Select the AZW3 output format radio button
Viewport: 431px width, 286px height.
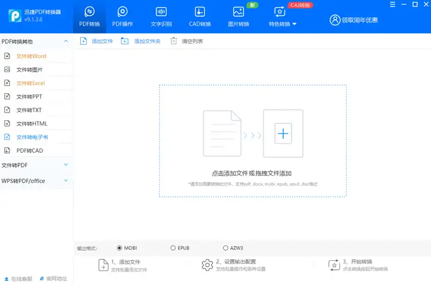tap(226, 248)
